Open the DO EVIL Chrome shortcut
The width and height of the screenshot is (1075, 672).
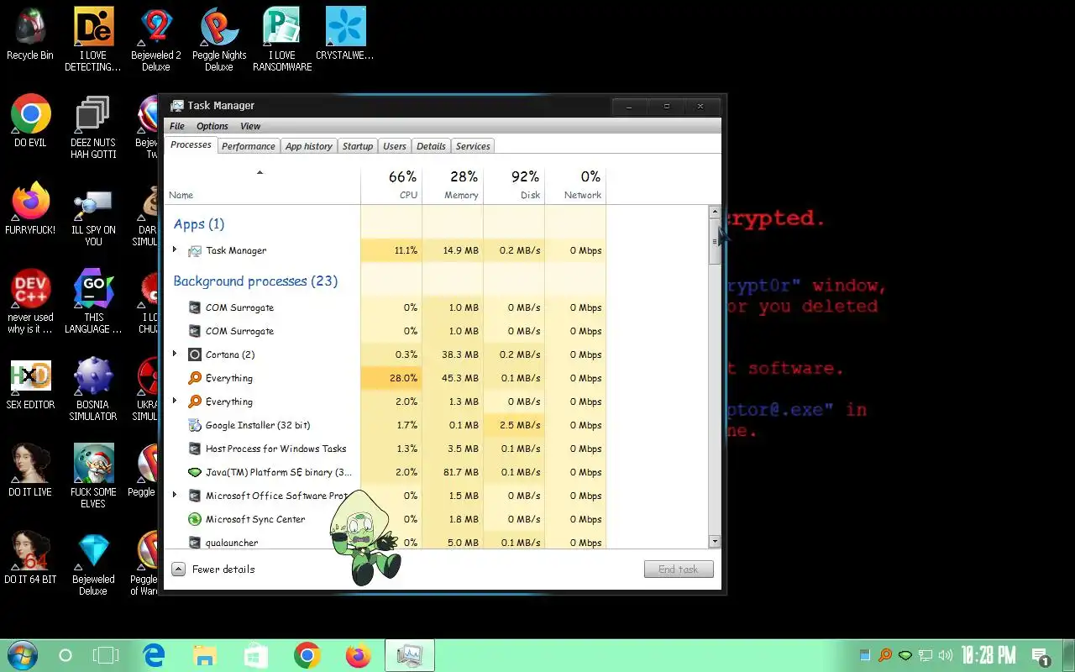(31, 122)
